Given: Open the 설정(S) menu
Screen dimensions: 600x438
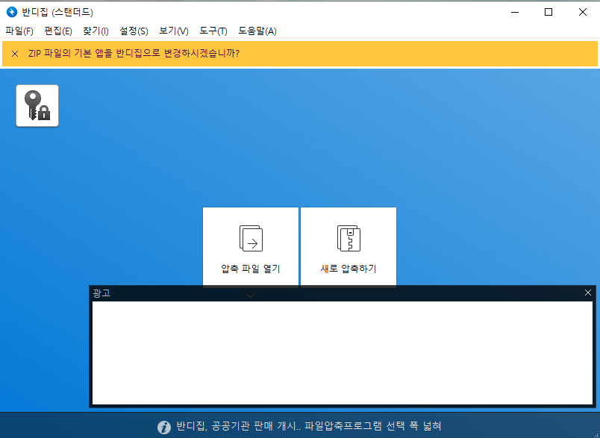Looking at the screenshot, I should 134,31.
